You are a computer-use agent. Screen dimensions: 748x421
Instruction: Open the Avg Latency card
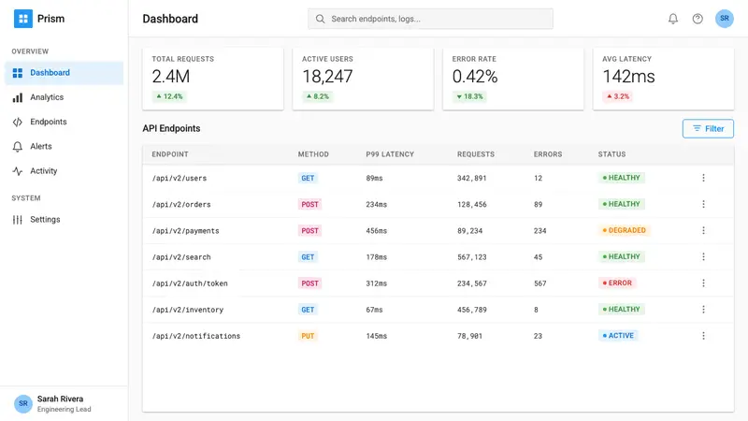pyautogui.click(x=663, y=79)
